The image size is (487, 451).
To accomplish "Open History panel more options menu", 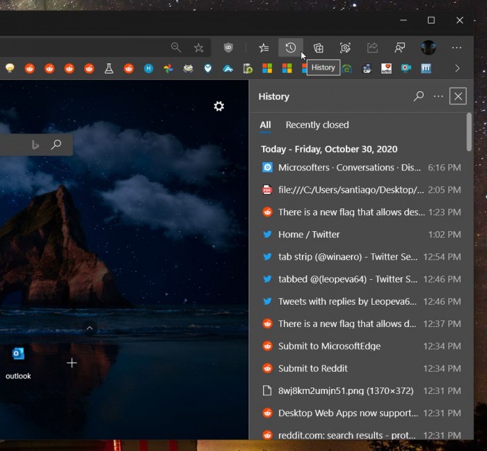I will (x=438, y=96).
